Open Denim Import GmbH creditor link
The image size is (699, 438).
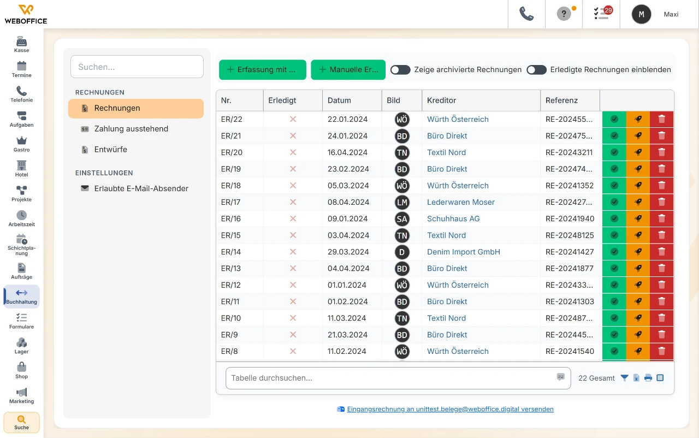[464, 252]
